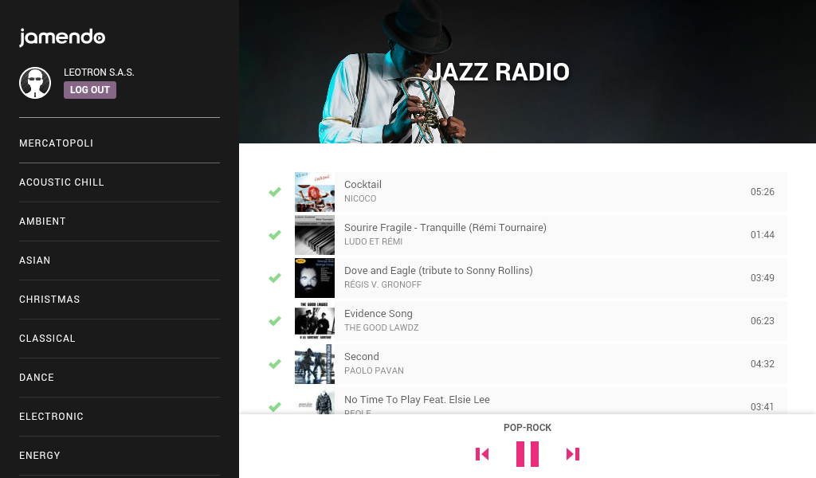Toggle the checkmark beside Evidence Song
Viewport: 816px width, 478px height.
click(275, 321)
